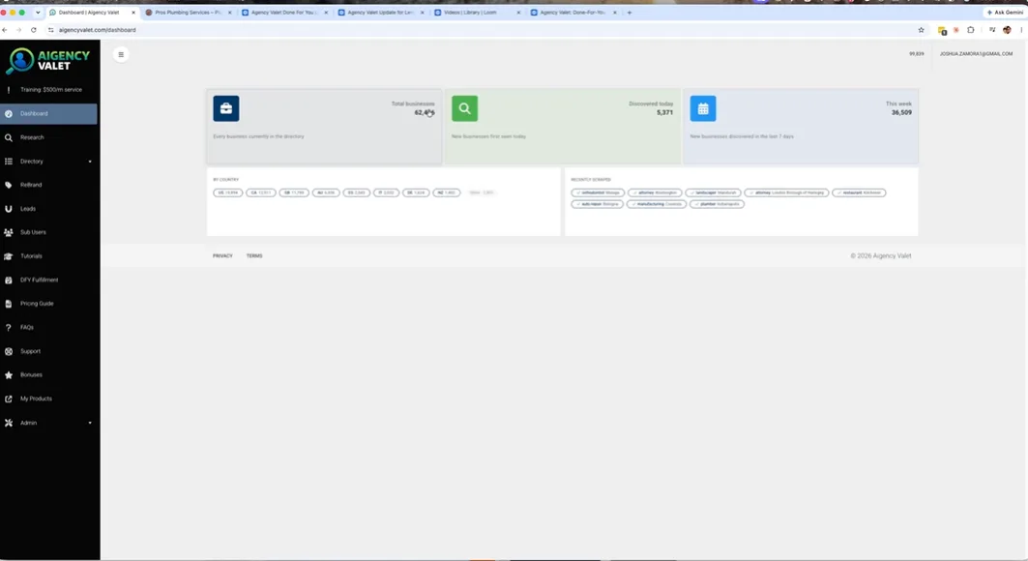Click the AIgency Valet logo
This screenshot has width=1028, height=561.
tap(47, 61)
